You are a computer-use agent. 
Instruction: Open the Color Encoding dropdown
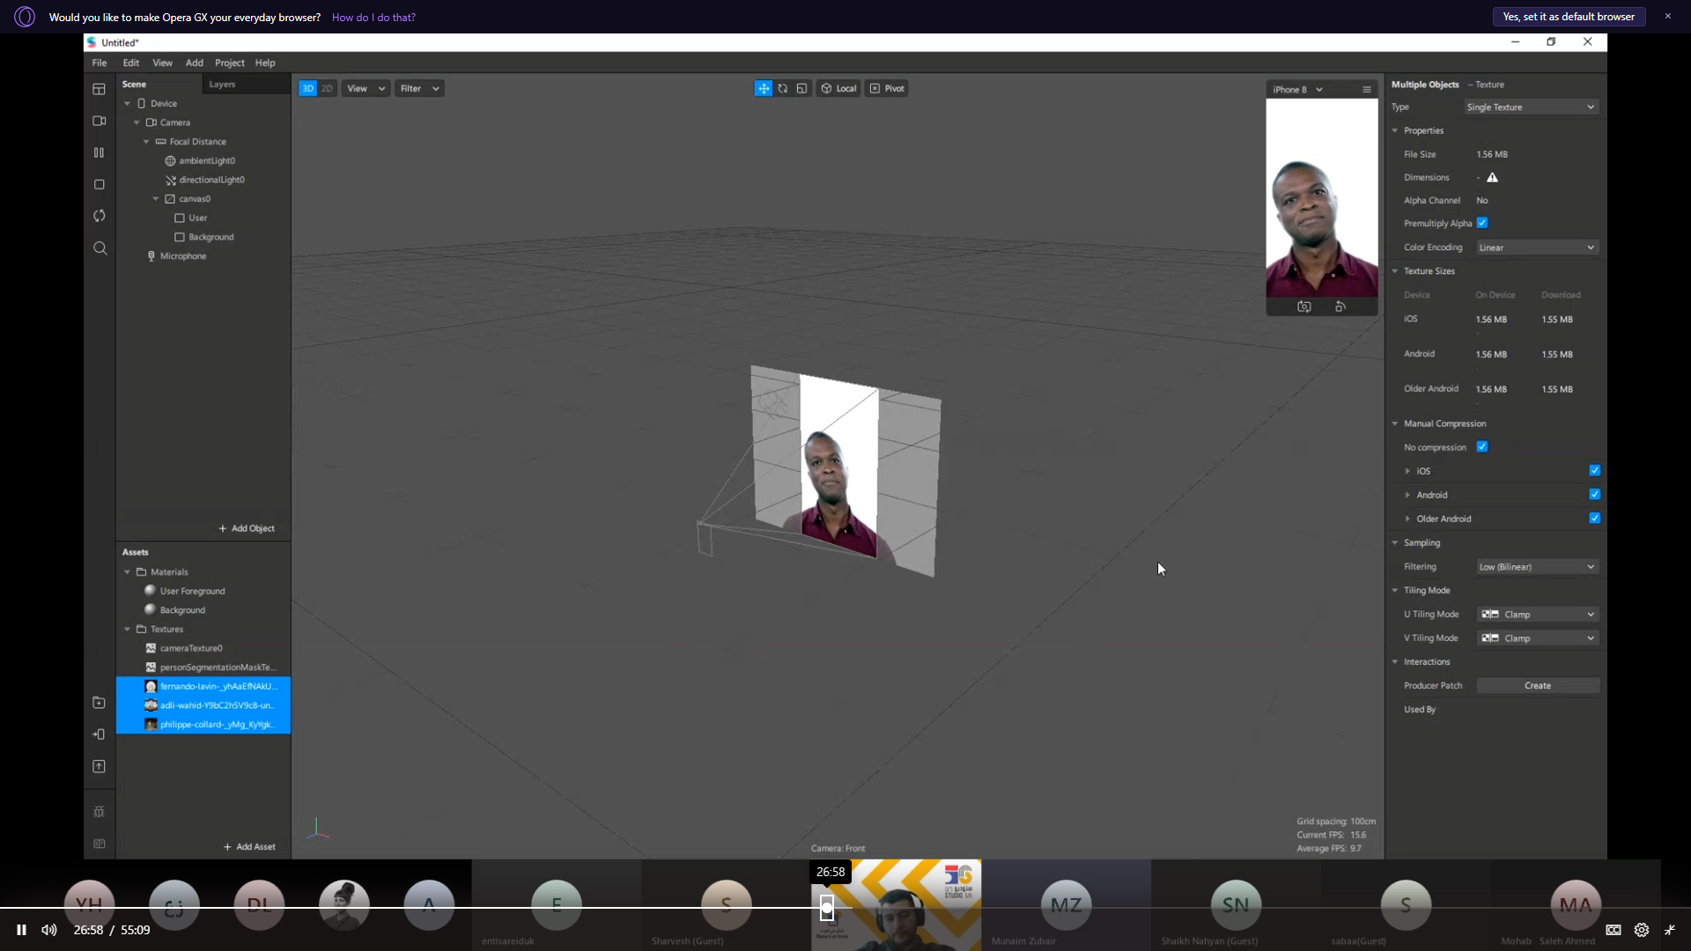1537,247
